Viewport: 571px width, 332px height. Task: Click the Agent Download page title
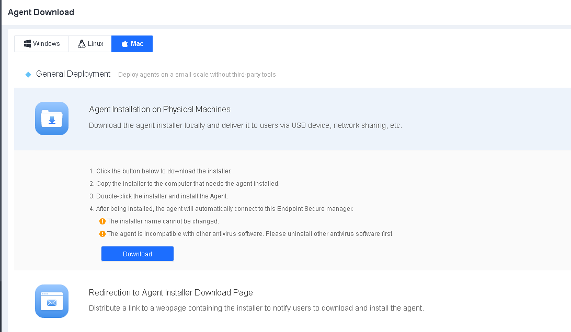pyautogui.click(x=41, y=12)
